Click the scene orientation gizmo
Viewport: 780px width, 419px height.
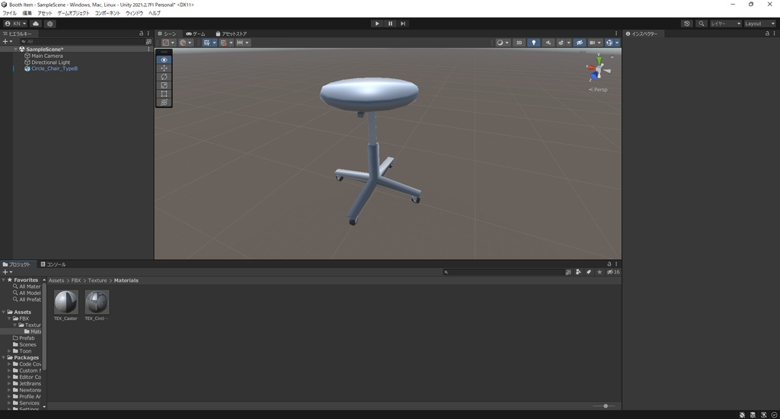pos(599,69)
